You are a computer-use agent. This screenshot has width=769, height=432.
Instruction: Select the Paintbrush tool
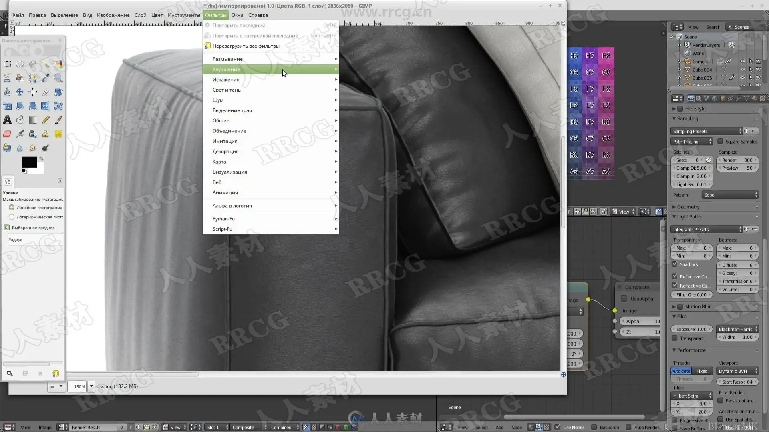[58, 120]
